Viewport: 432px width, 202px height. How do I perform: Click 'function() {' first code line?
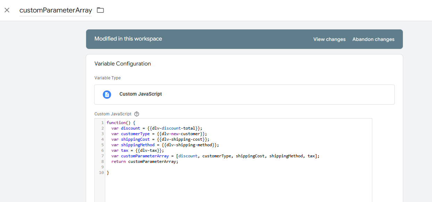coord(121,123)
